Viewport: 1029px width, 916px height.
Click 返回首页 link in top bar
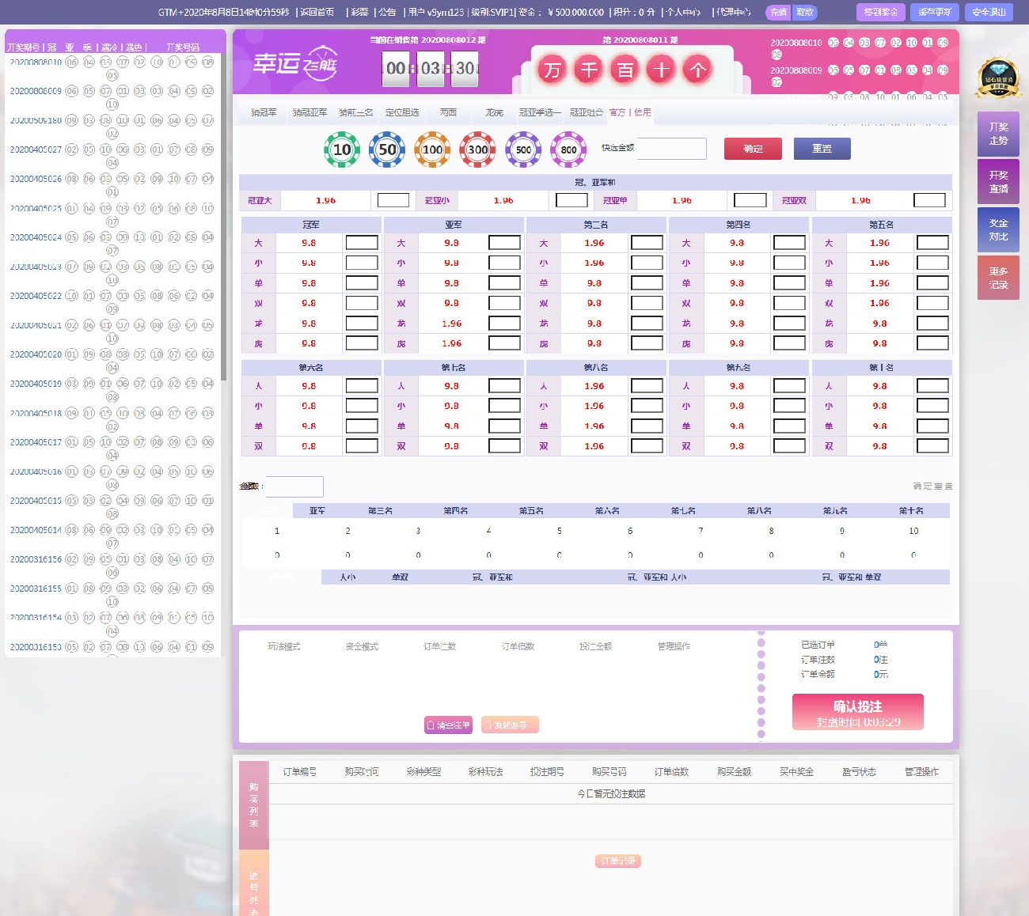317,12
